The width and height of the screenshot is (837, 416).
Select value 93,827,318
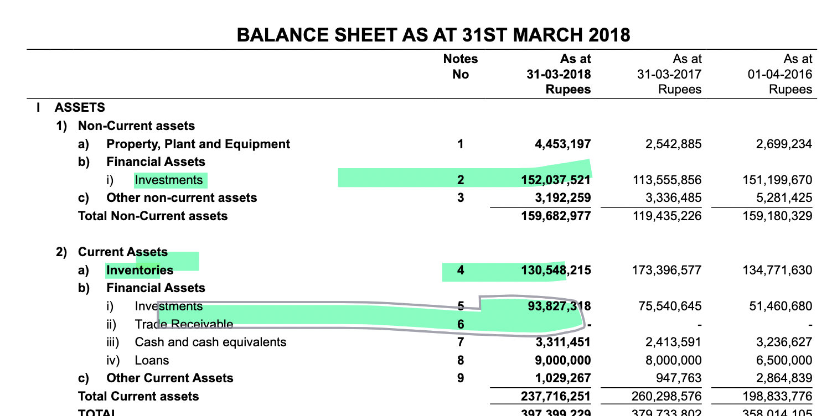[560, 306]
